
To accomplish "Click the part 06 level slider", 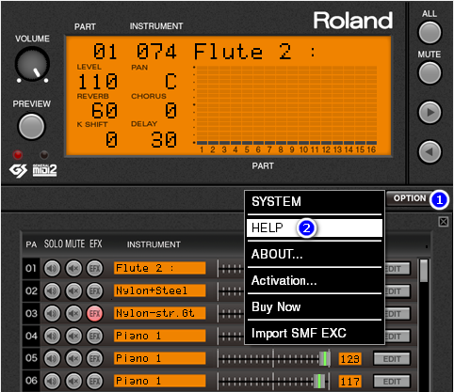I will tap(274, 381).
